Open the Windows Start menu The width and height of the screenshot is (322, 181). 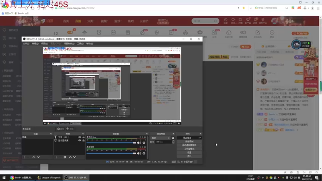pos(4,178)
